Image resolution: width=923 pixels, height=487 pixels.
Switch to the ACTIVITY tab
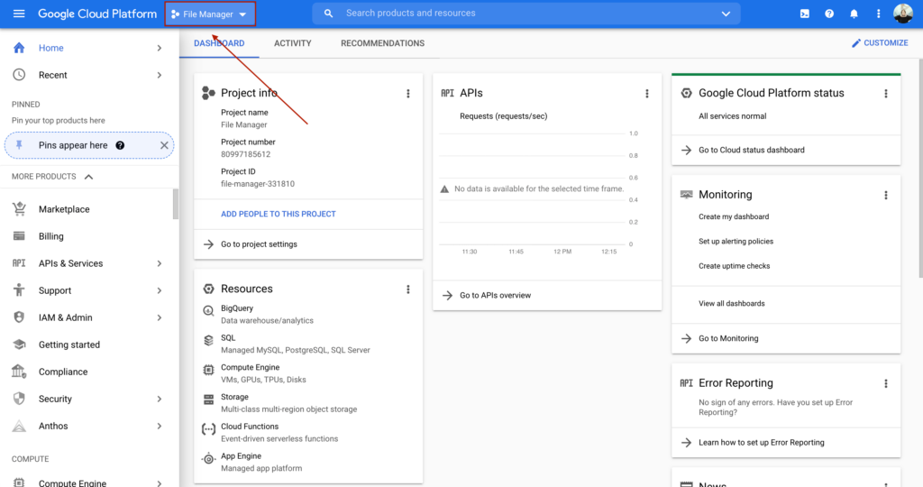292,43
